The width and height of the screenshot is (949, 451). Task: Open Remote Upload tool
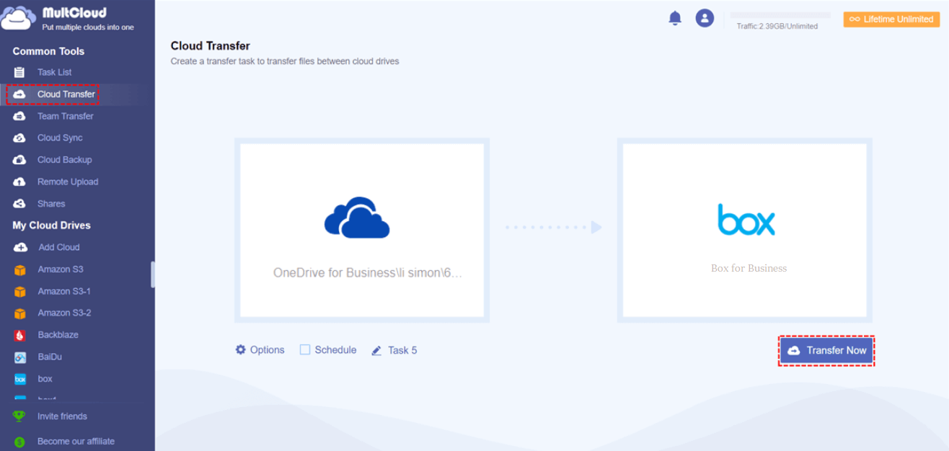tap(68, 182)
